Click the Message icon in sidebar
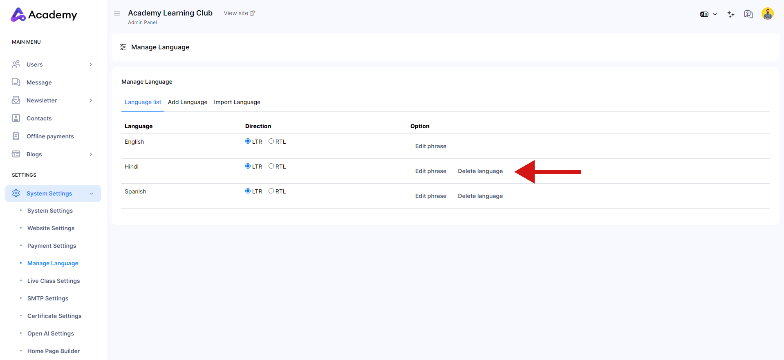 tap(16, 82)
